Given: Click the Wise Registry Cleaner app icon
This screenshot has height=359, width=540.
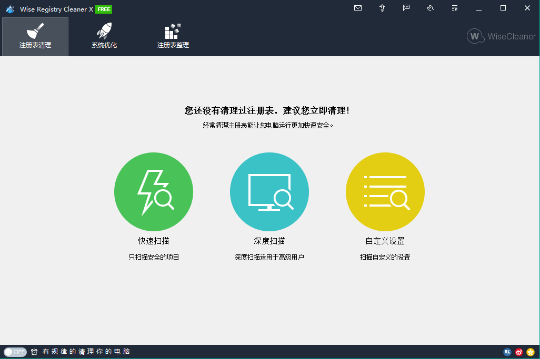Looking at the screenshot, I should [10, 9].
